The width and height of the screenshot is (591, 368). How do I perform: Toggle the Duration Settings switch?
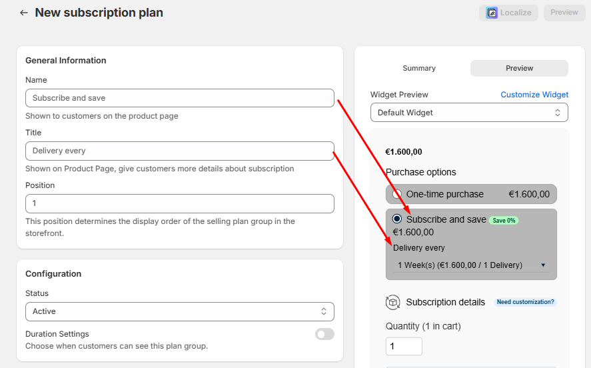tap(324, 334)
